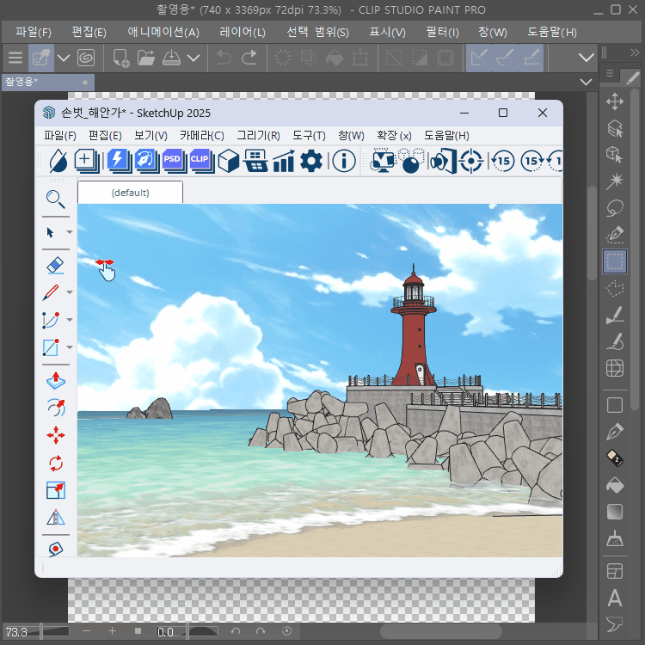Image resolution: width=645 pixels, height=645 pixels.
Task: Select the SketchUp Eraser tool
Action: tap(55, 266)
